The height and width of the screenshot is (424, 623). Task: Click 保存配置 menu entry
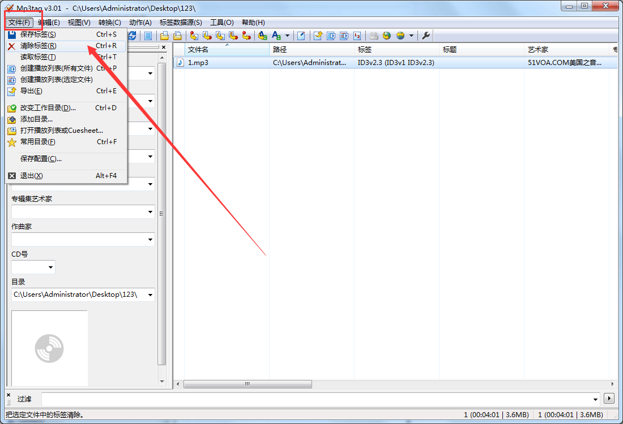pyautogui.click(x=41, y=159)
